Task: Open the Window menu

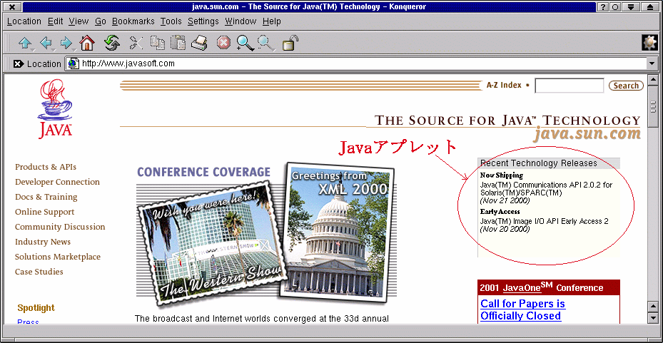Action: (x=241, y=21)
